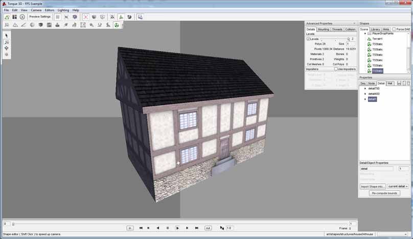Image resolution: width=413 pixels, height=239 pixels.
Task: Select the arrow pointer tool
Action: pyautogui.click(x=7, y=36)
